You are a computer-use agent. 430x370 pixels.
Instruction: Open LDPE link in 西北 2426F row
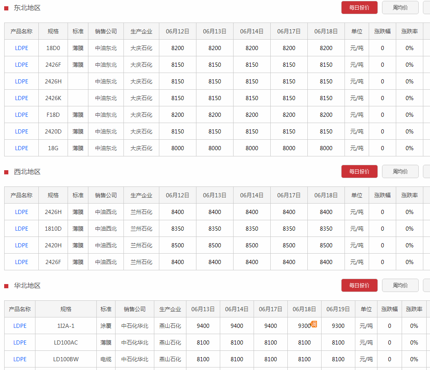21,262
